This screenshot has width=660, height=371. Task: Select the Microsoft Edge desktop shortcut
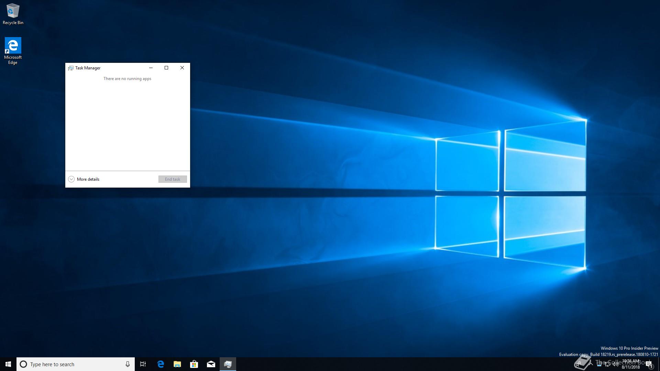[13, 51]
